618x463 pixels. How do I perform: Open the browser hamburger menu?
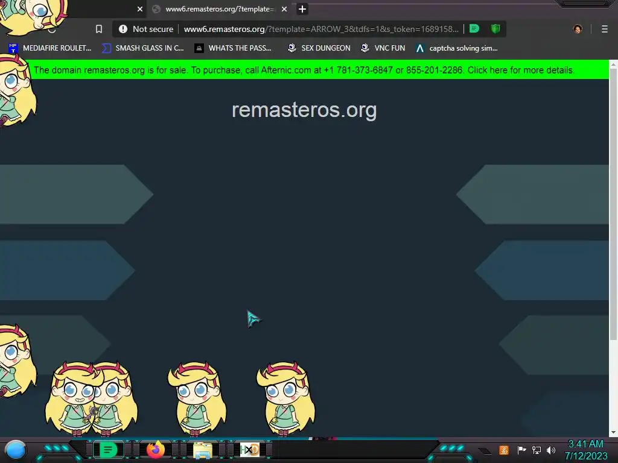(604, 29)
